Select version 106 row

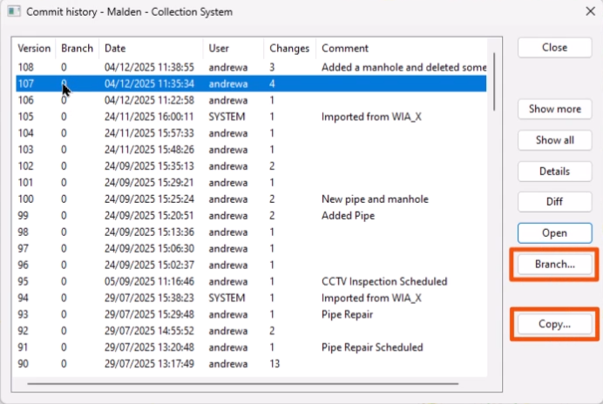click(251, 100)
